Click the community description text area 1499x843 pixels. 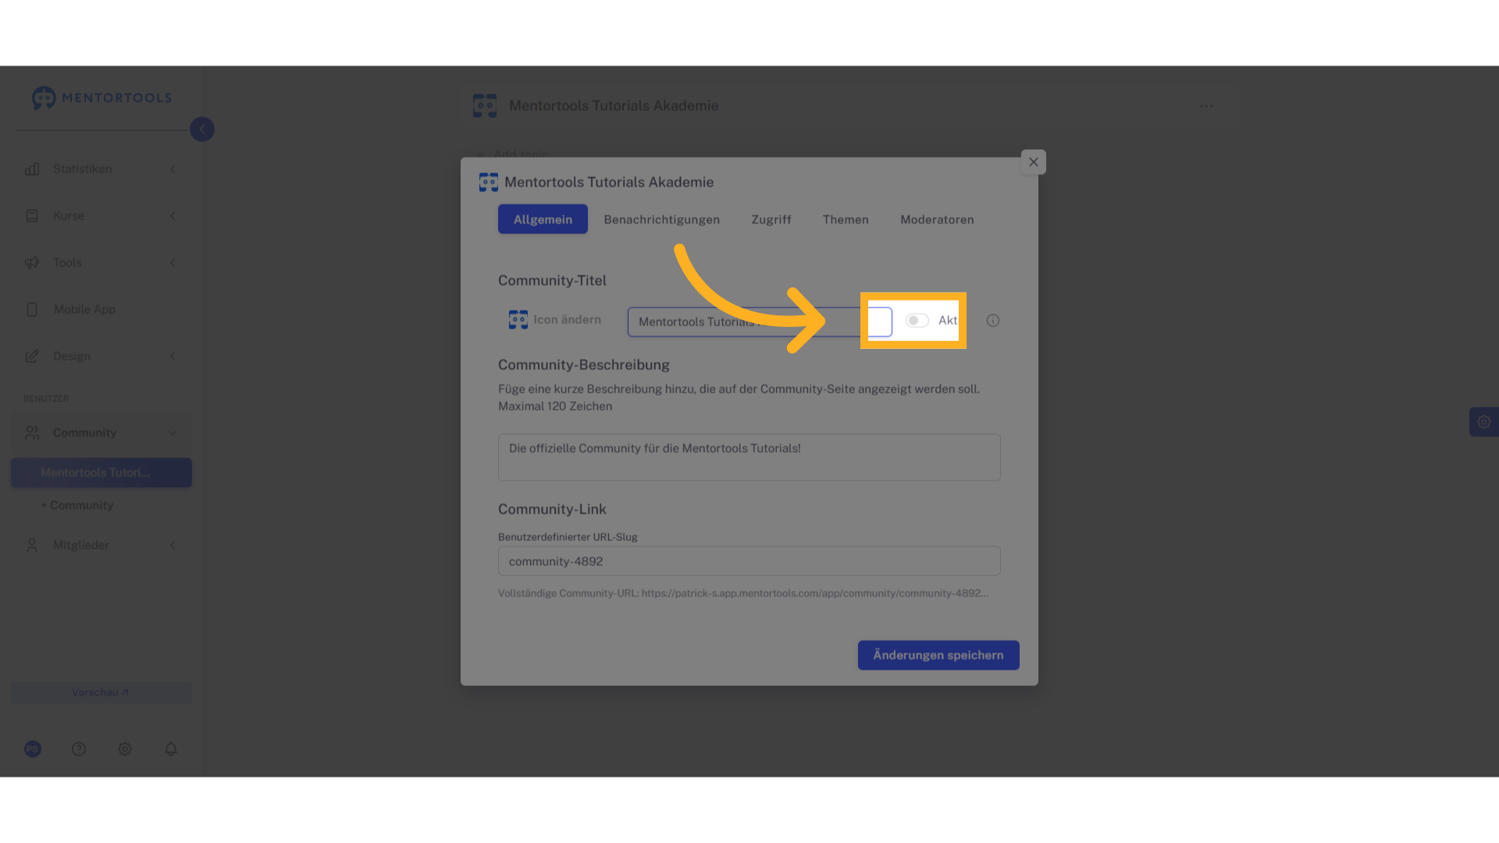pos(749,457)
